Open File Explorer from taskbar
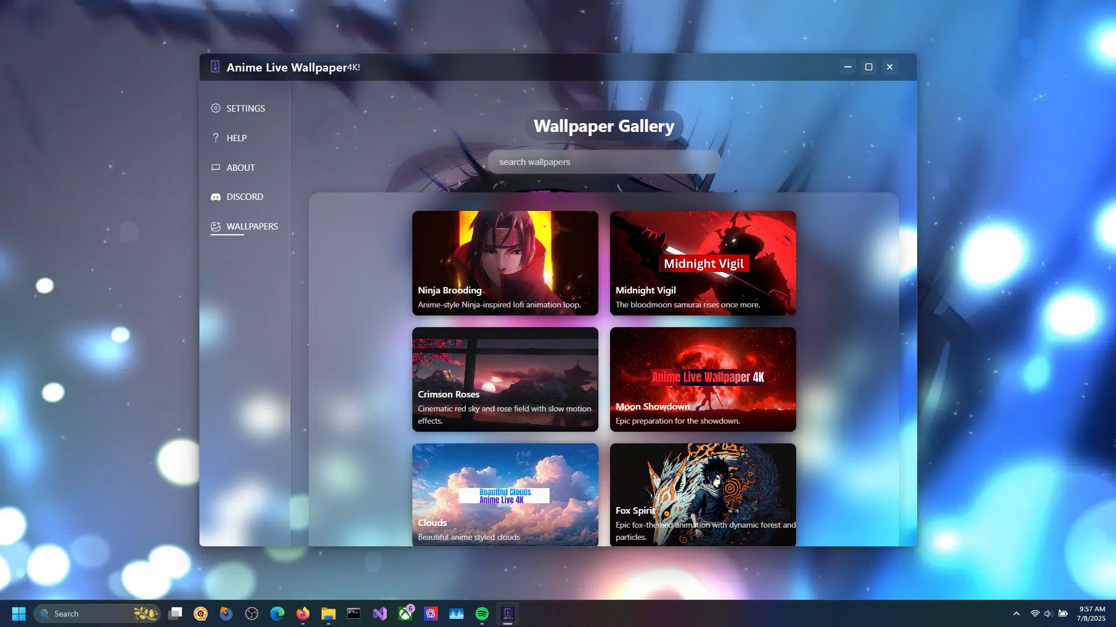 coord(329,614)
